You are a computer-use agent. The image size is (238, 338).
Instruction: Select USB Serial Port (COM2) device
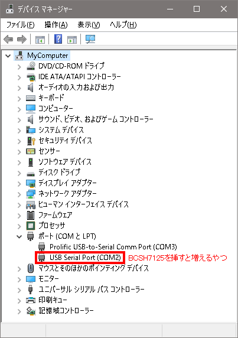[85, 258]
